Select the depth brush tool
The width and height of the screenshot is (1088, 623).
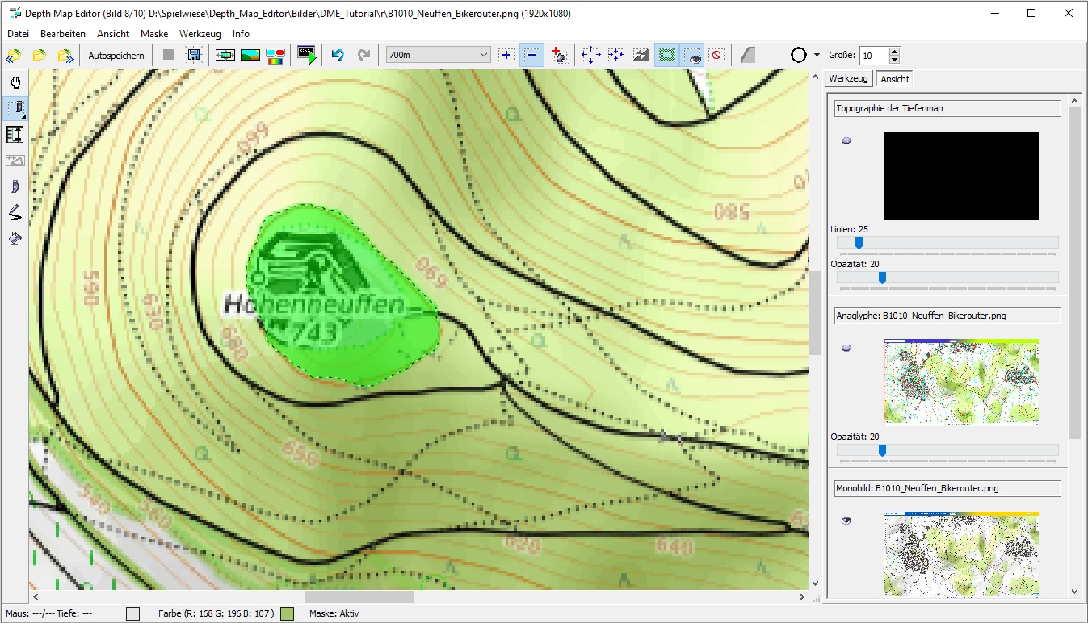(x=15, y=186)
